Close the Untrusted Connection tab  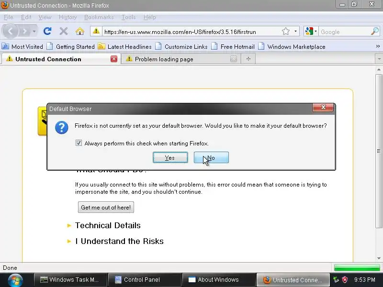point(113,59)
